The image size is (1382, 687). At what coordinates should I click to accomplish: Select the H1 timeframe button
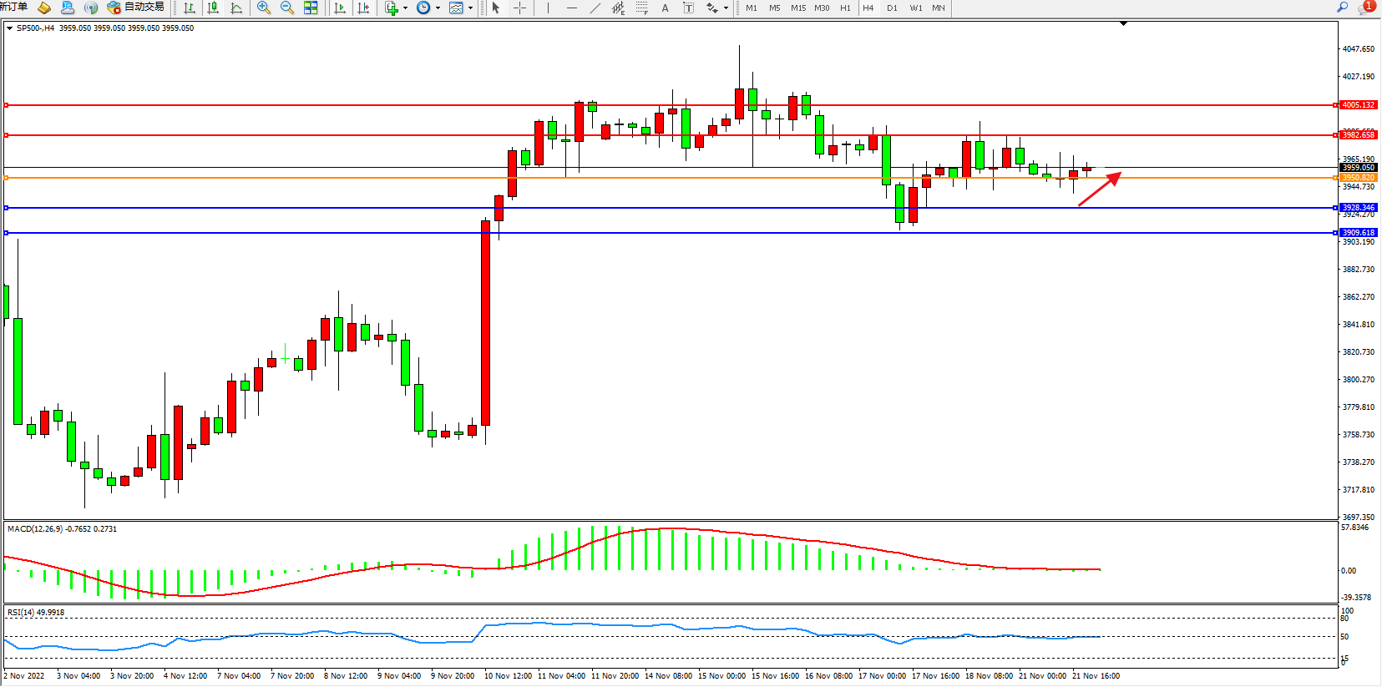(x=845, y=8)
